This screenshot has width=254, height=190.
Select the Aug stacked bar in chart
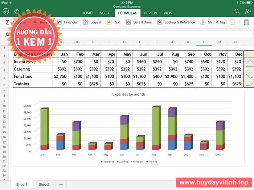(156, 128)
